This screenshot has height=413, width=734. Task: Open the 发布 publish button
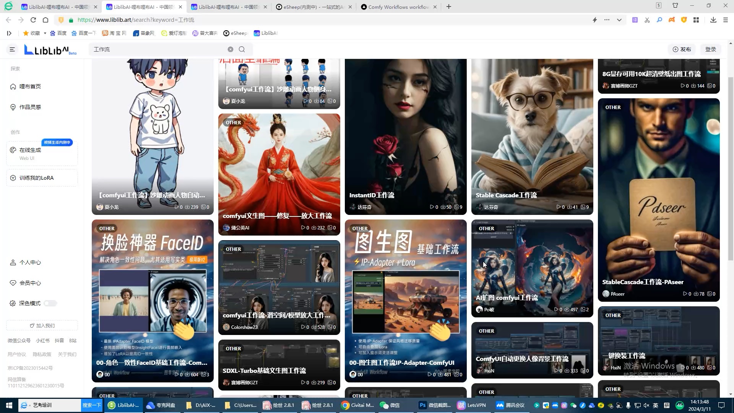[x=682, y=49]
